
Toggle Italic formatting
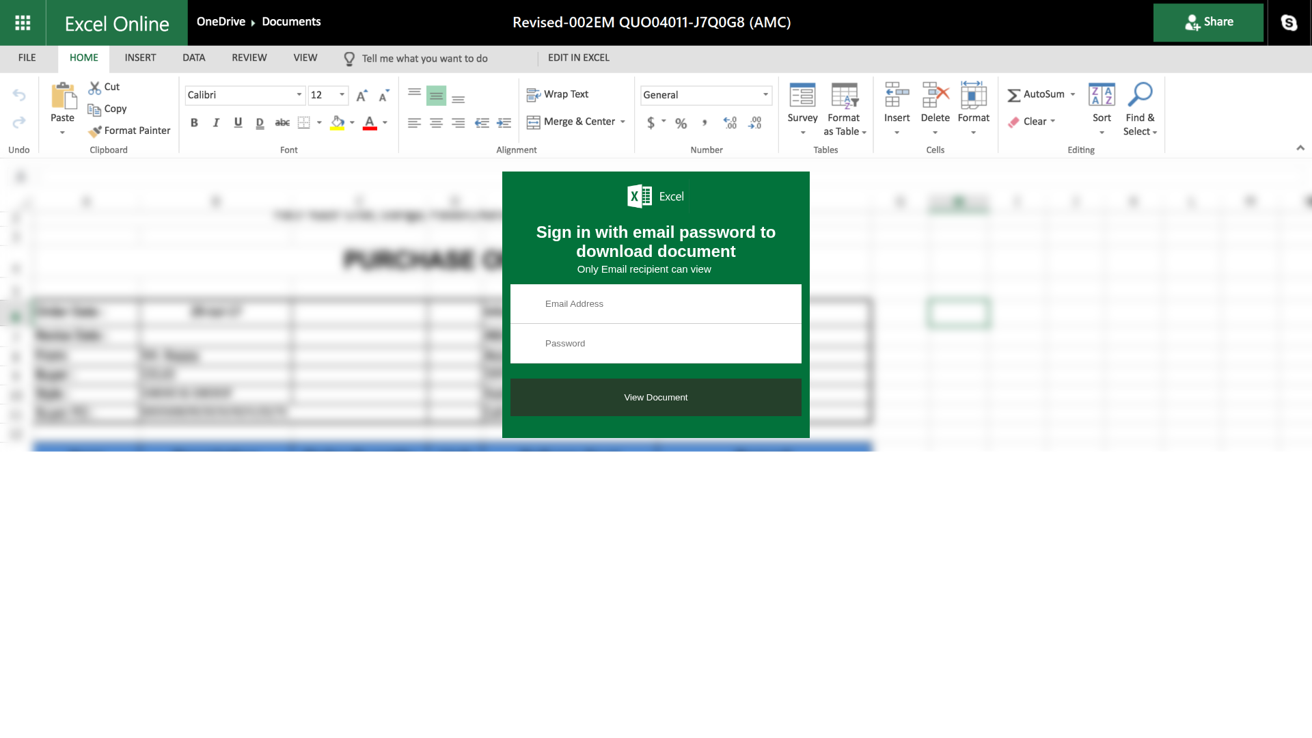(x=216, y=123)
